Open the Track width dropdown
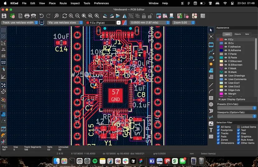 pyautogui.click(x=20, y=23)
